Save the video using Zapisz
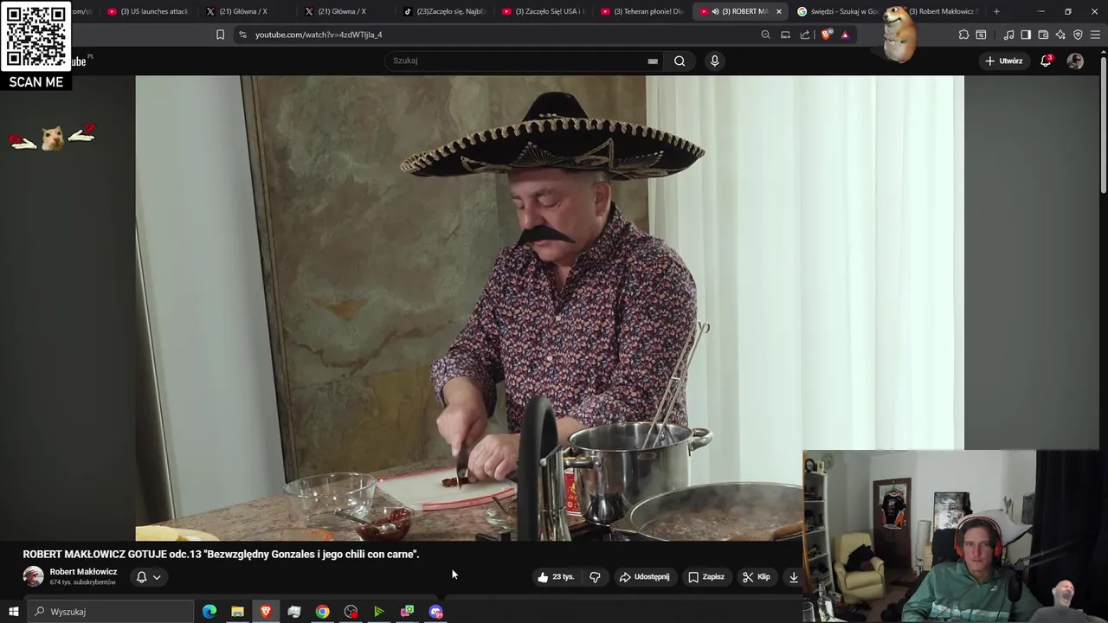The height and width of the screenshot is (623, 1108). (x=706, y=577)
